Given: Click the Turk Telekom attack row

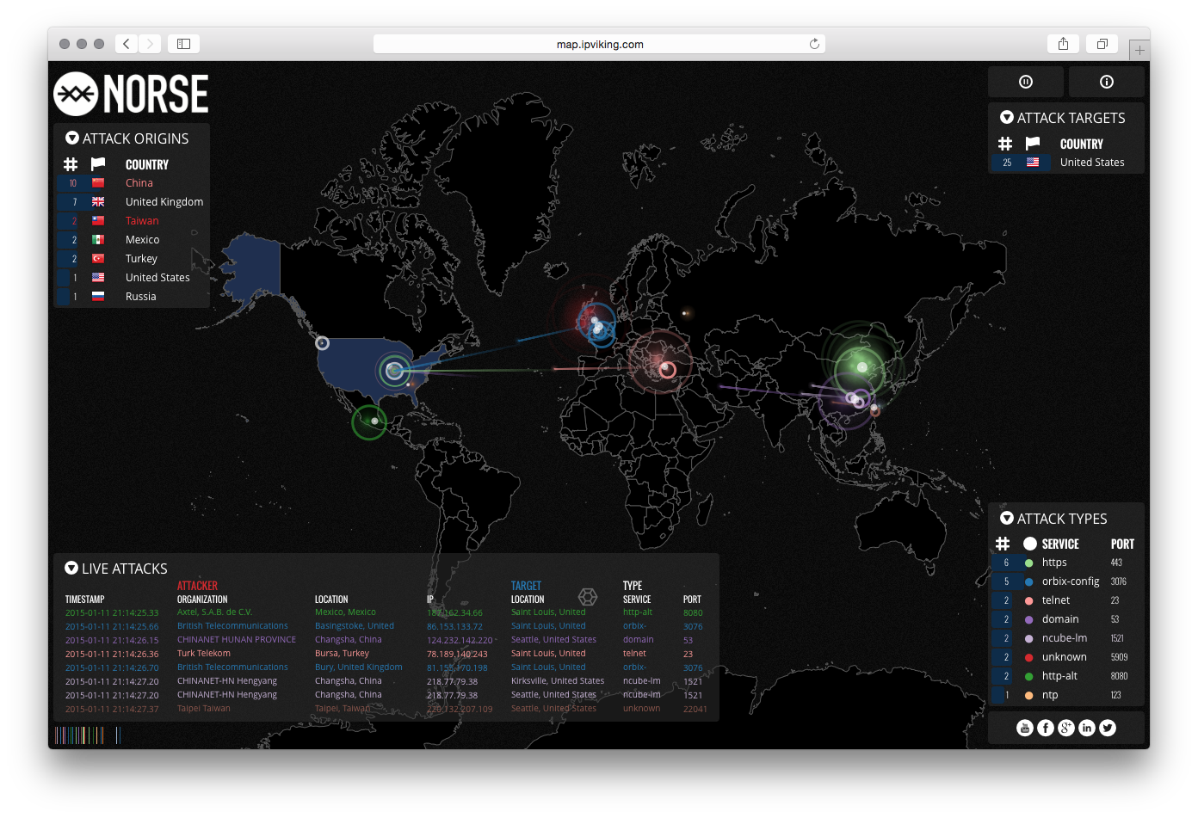Looking at the screenshot, I should [204, 653].
